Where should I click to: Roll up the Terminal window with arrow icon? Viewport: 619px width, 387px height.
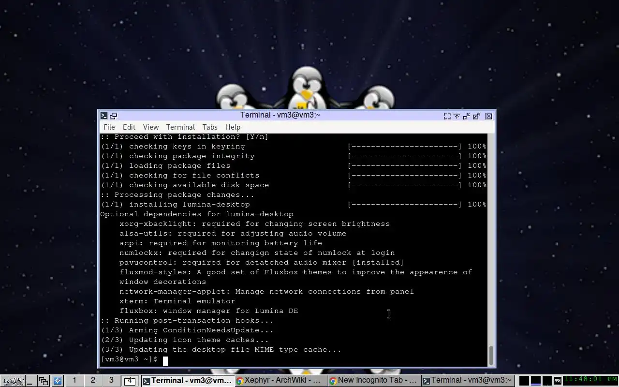point(457,116)
